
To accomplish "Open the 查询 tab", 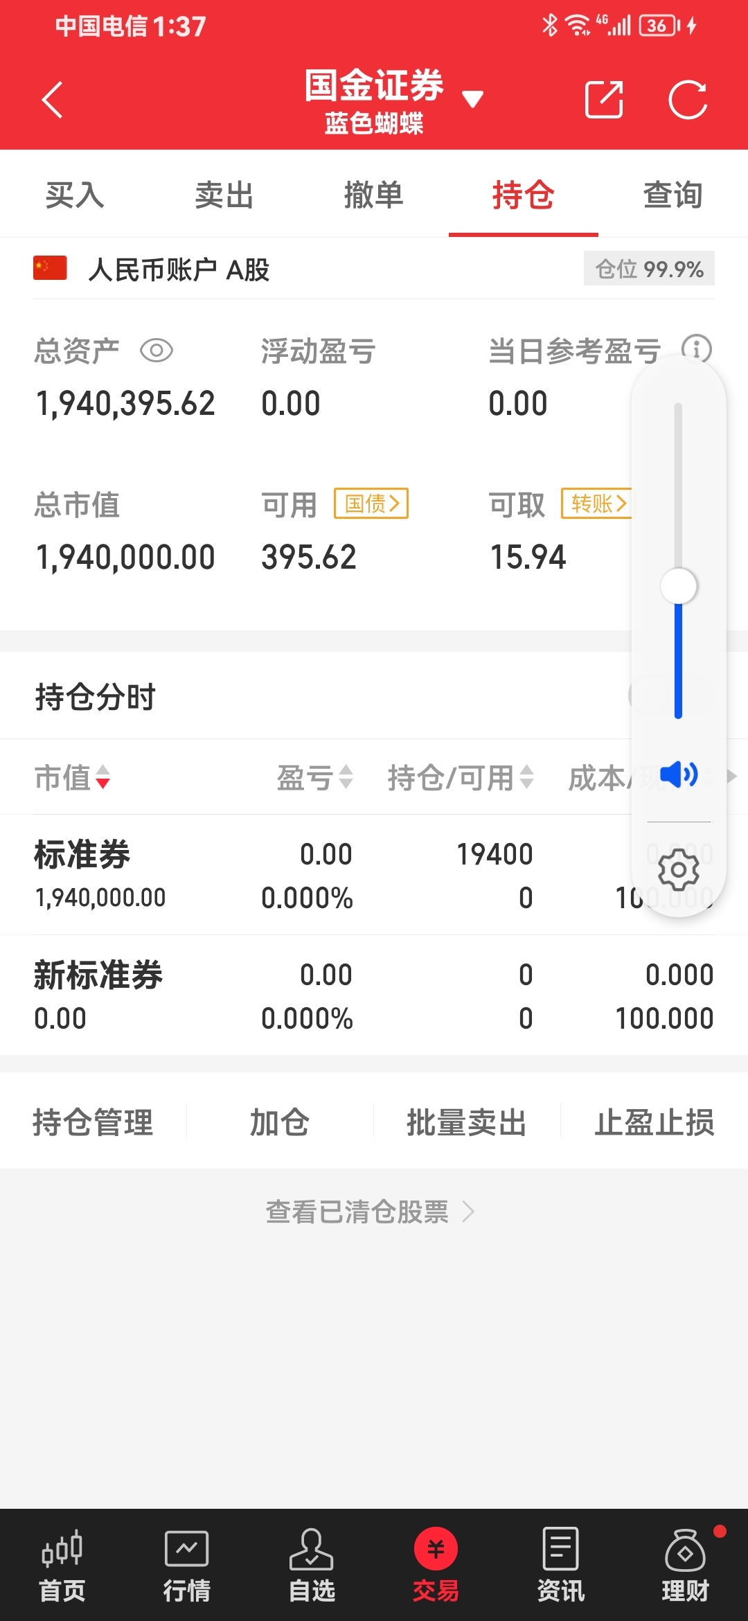I will [x=673, y=195].
